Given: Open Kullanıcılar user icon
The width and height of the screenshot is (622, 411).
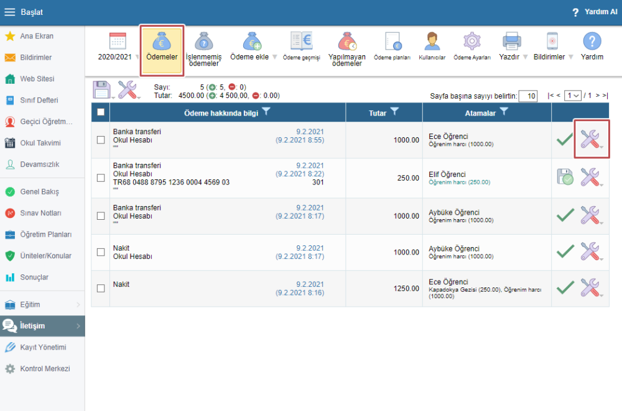Looking at the screenshot, I should [x=432, y=41].
